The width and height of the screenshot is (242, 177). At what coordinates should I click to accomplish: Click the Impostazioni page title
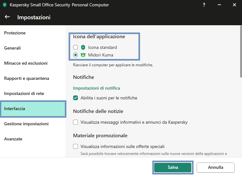click(34, 17)
